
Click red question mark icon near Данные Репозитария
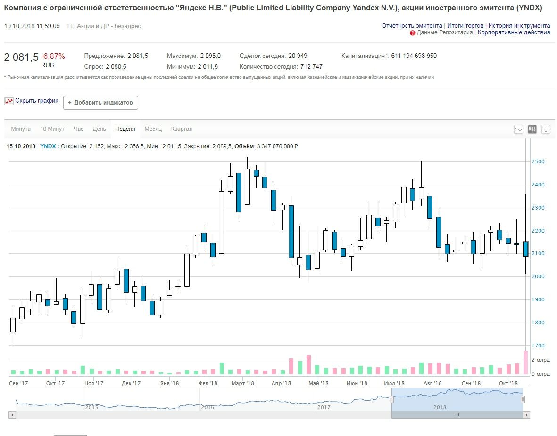pyautogui.click(x=412, y=33)
